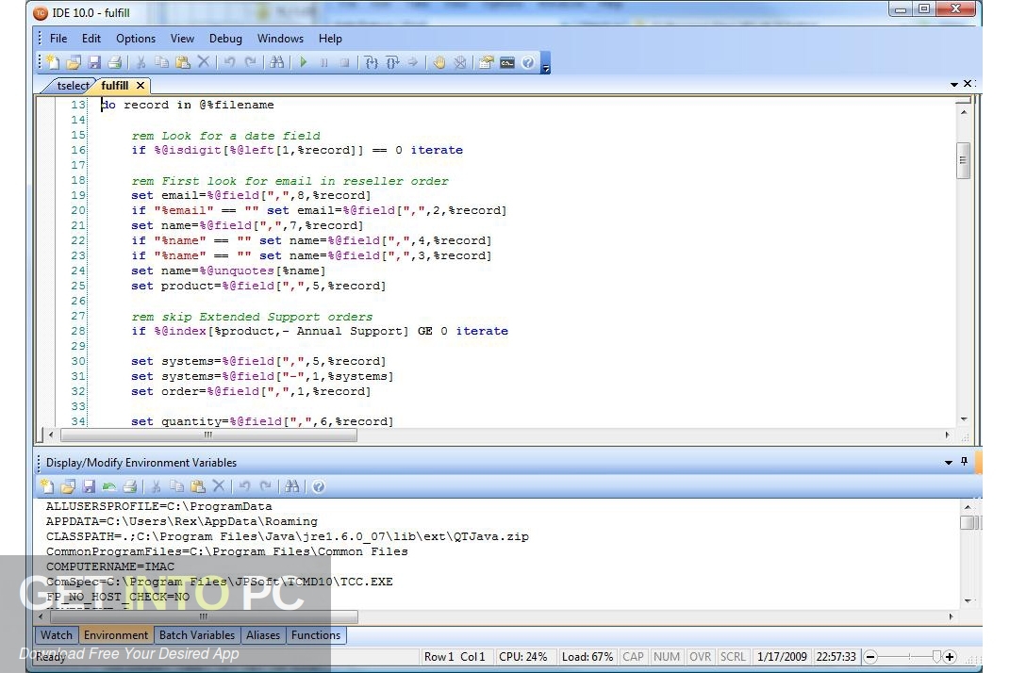Click environment panel vertical scrollbar down arrow

[967, 600]
